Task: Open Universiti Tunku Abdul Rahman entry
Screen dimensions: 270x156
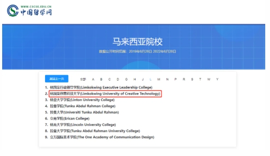Action: (85, 112)
